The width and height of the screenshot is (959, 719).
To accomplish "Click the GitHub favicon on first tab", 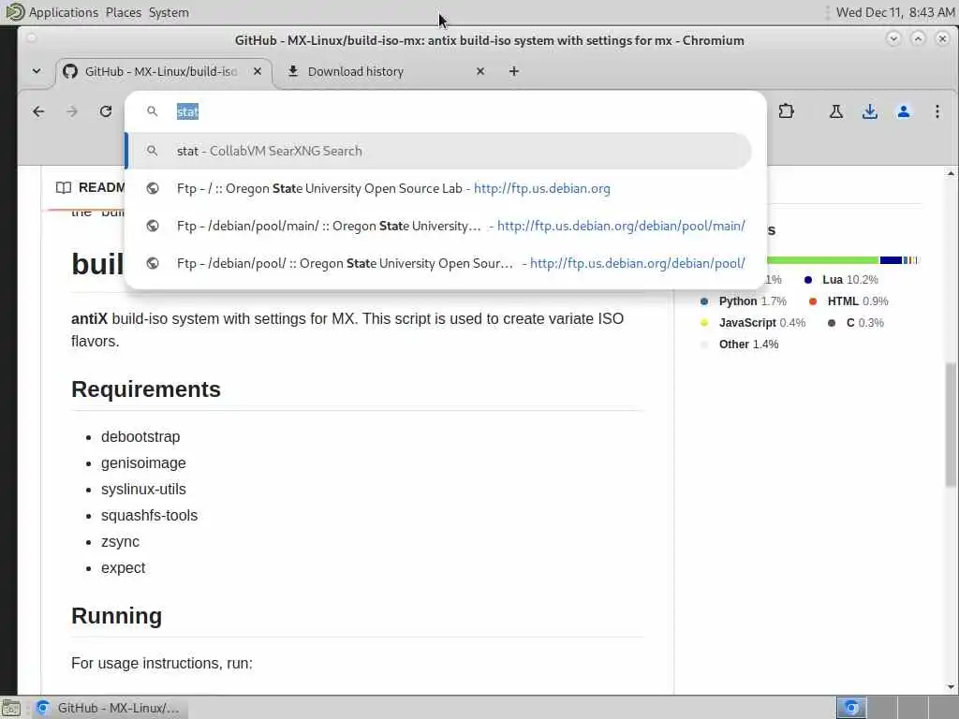I will (70, 71).
